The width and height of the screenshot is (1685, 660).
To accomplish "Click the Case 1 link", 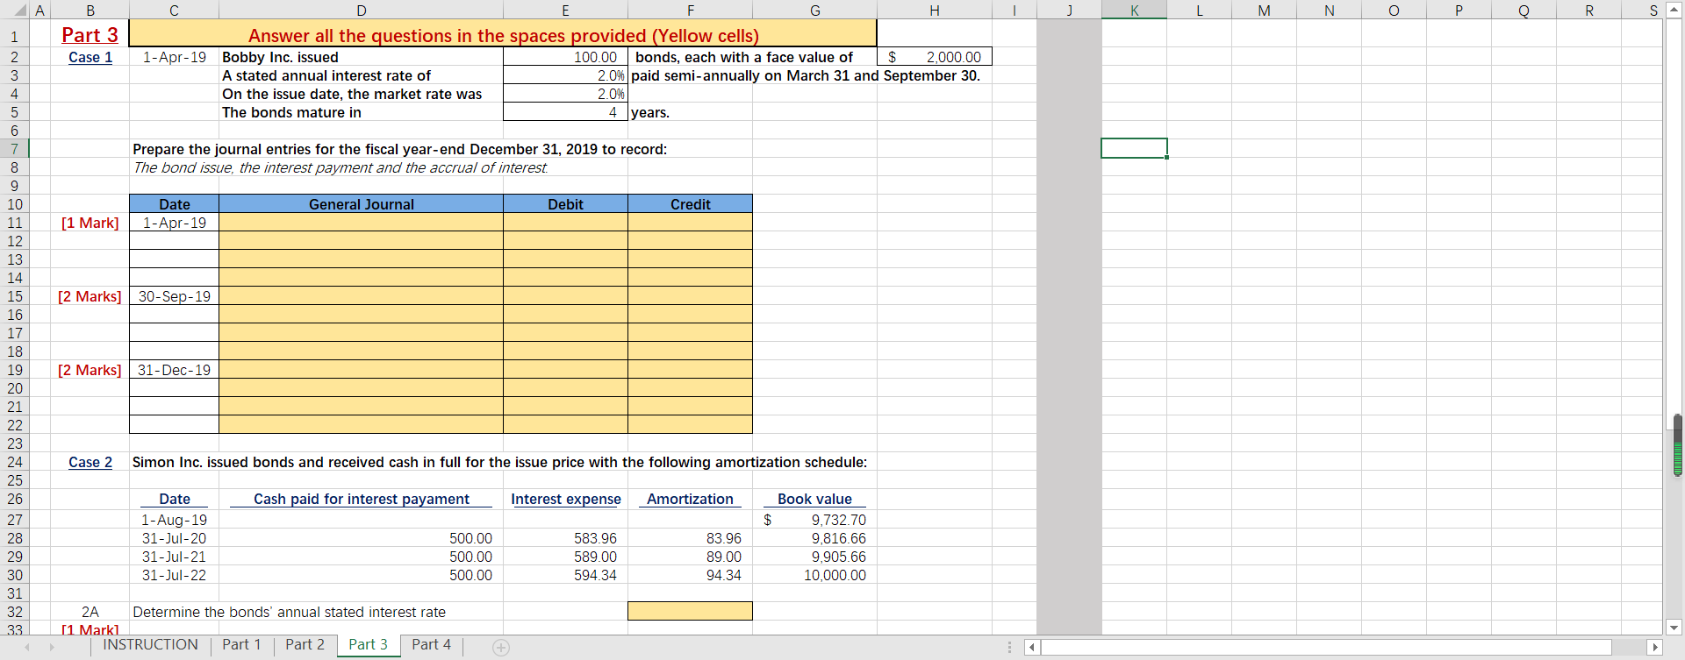I will pyautogui.click(x=90, y=57).
